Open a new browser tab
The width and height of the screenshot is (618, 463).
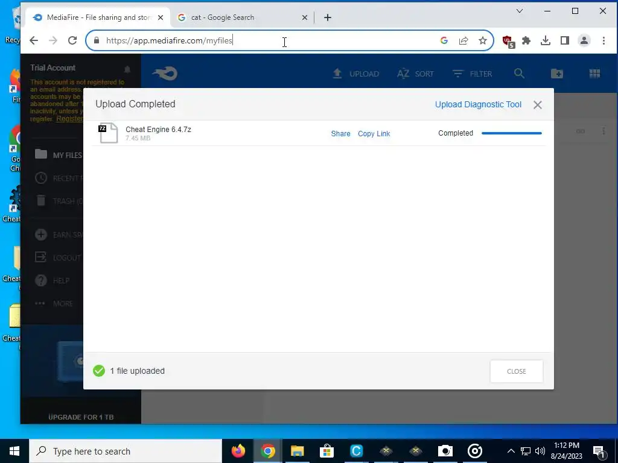pyautogui.click(x=328, y=17)
